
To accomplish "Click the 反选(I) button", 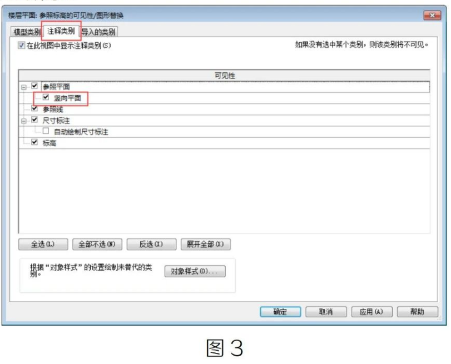I will coord(151,245).
